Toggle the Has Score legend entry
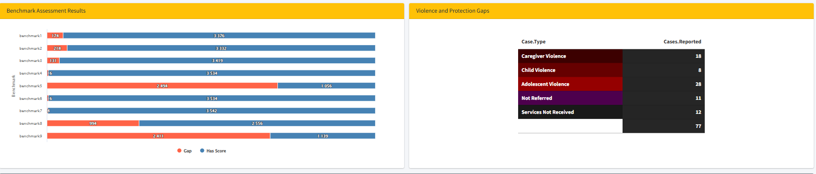The height and width of the screenshot is (174, 816). [213, 151]
